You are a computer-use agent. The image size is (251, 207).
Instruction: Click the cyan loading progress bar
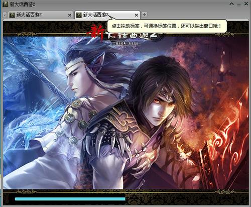coord(70,199)
